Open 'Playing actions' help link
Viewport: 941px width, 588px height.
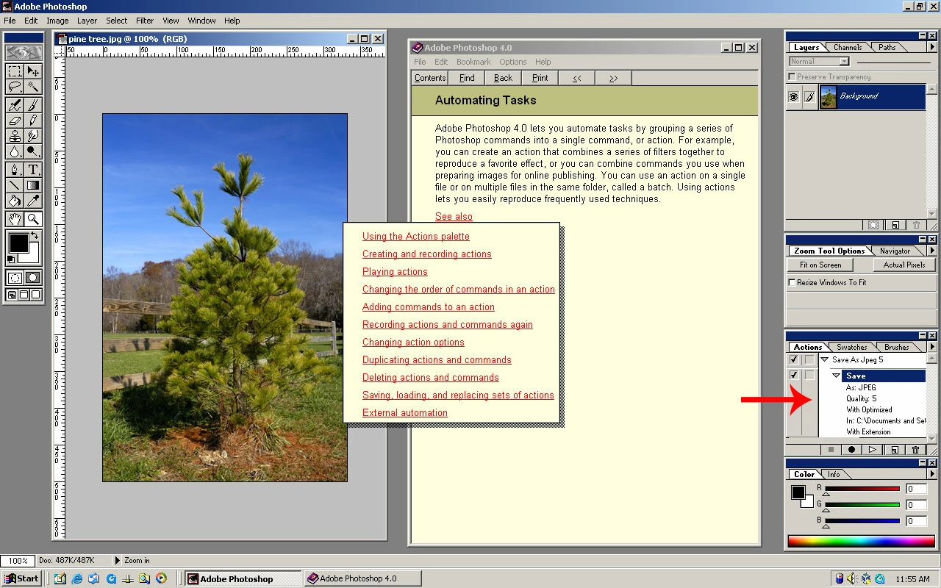click(x=395, y=271)
